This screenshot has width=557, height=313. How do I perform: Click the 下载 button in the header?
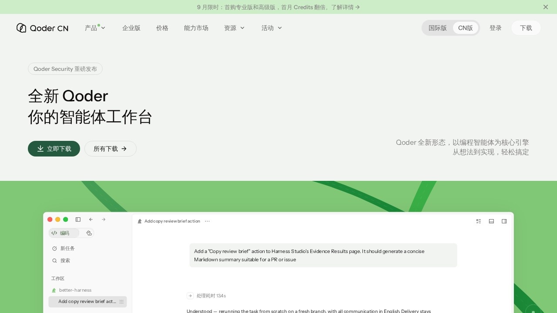pyautogui.click(x=526, y=28)
